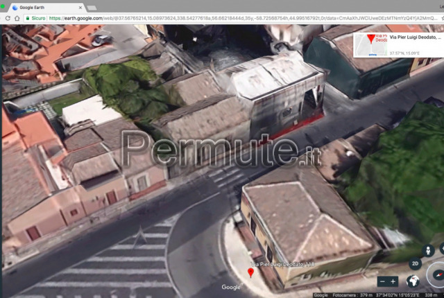444x298 pixels.
Task: Click the green macOS window button
Action: pyautogui.click(x=2, y=7)
